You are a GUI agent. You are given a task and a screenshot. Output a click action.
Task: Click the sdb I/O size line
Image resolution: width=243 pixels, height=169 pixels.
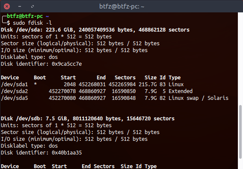pyautogui.click(x=74, y=139)
